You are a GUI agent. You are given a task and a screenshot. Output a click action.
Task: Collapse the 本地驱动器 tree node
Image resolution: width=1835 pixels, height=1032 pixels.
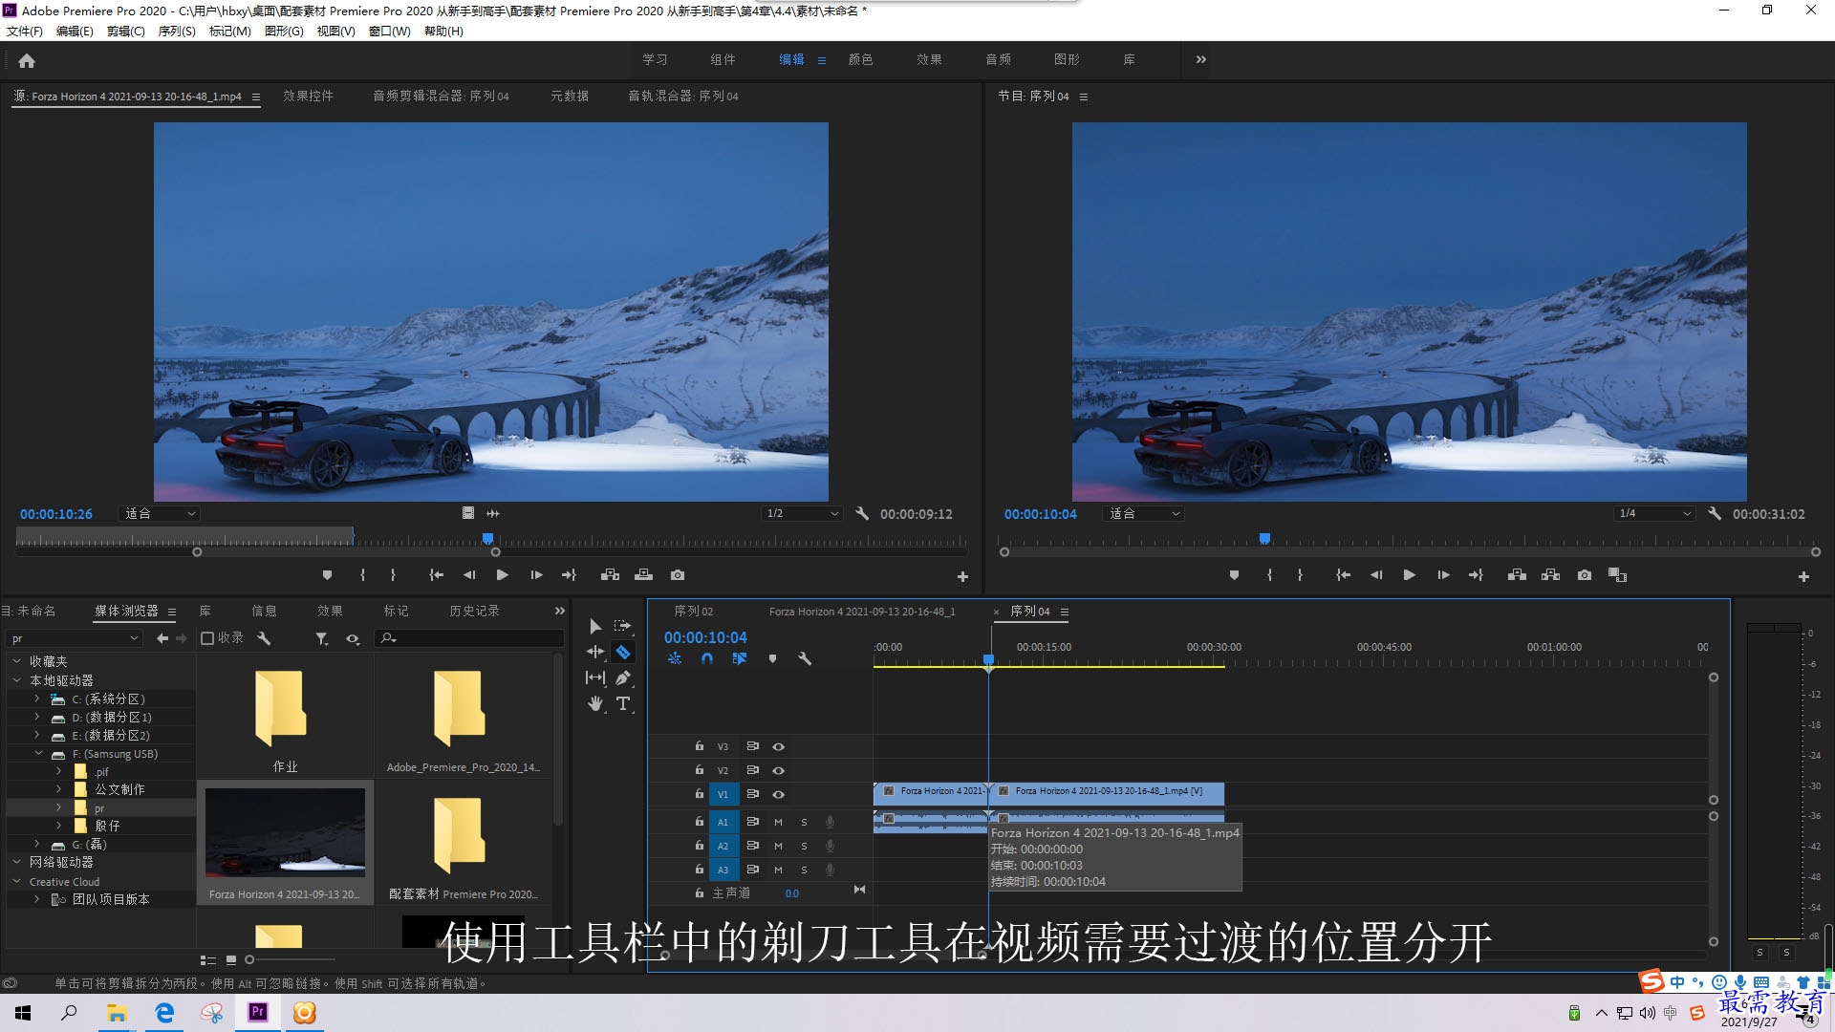pos(16,680)
